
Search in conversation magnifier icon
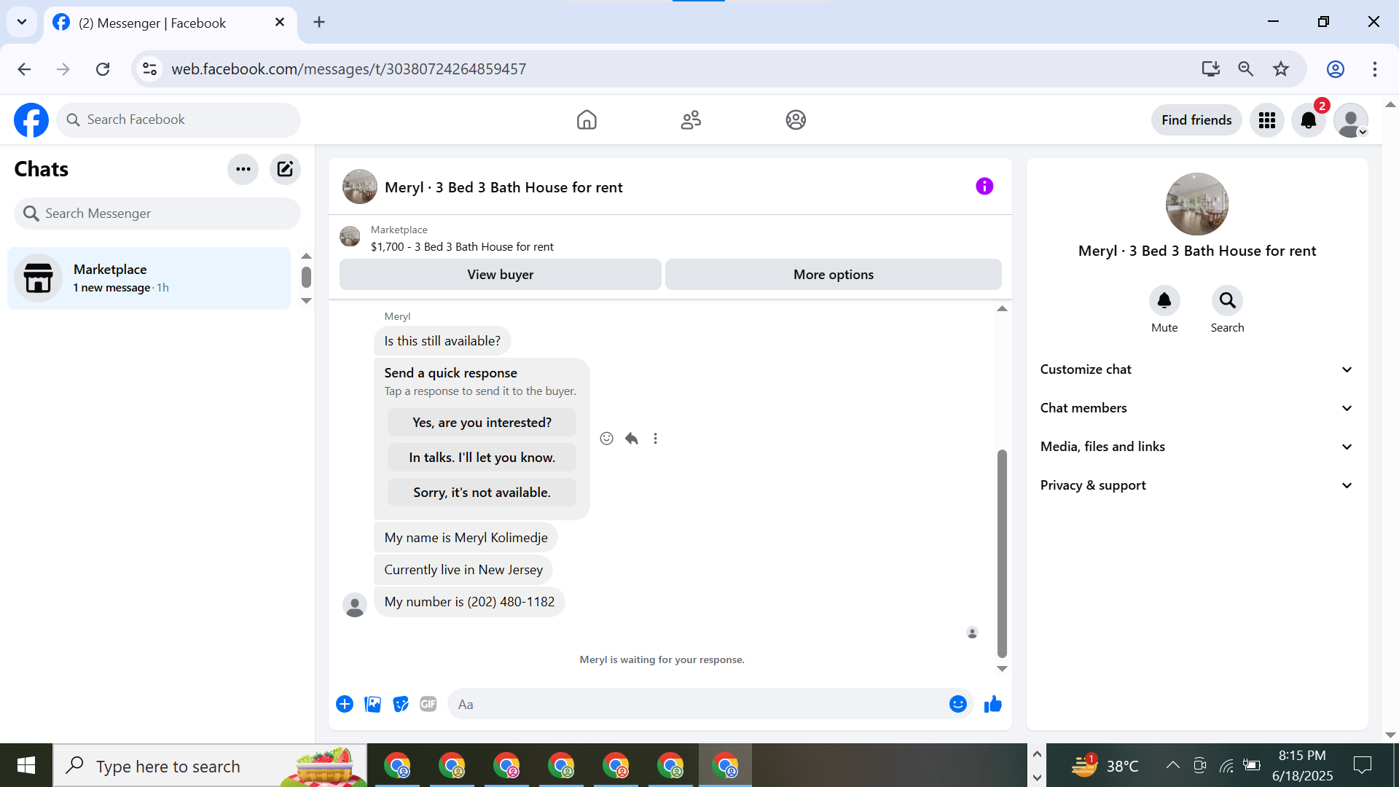point(1227,300)
